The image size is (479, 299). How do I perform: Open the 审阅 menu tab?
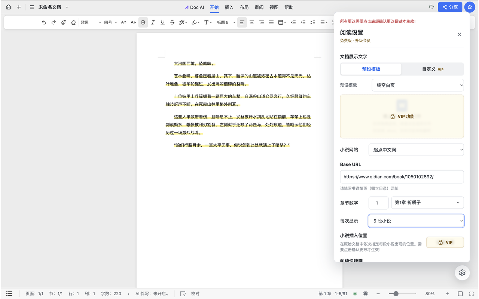(x=259, y=7)
